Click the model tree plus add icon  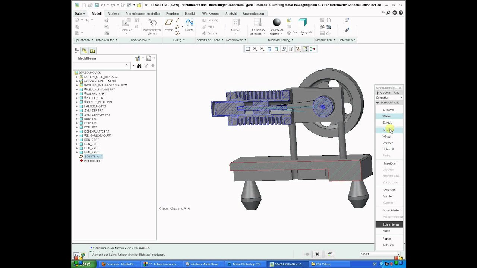pyautogui.click(x=152, y=66)
